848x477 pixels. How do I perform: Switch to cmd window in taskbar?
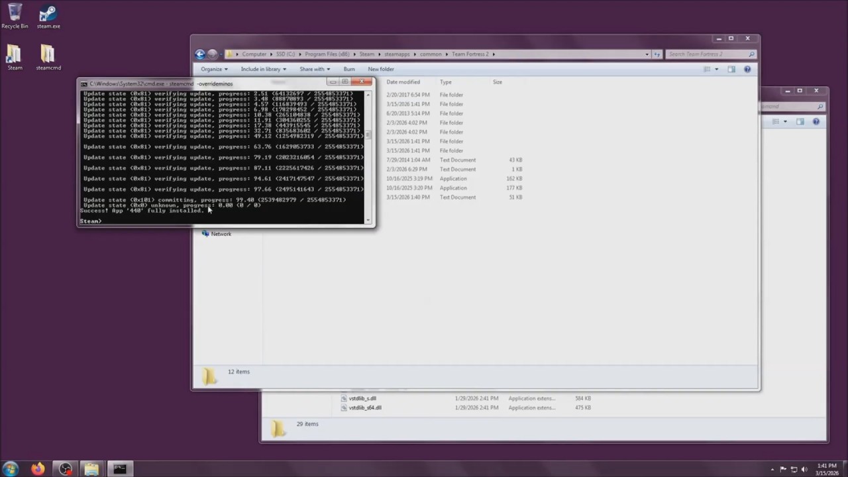pos(119,469)
